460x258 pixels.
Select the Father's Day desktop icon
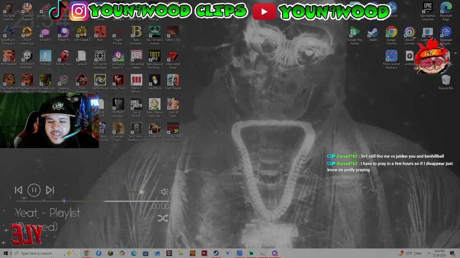tap(173, 34)
